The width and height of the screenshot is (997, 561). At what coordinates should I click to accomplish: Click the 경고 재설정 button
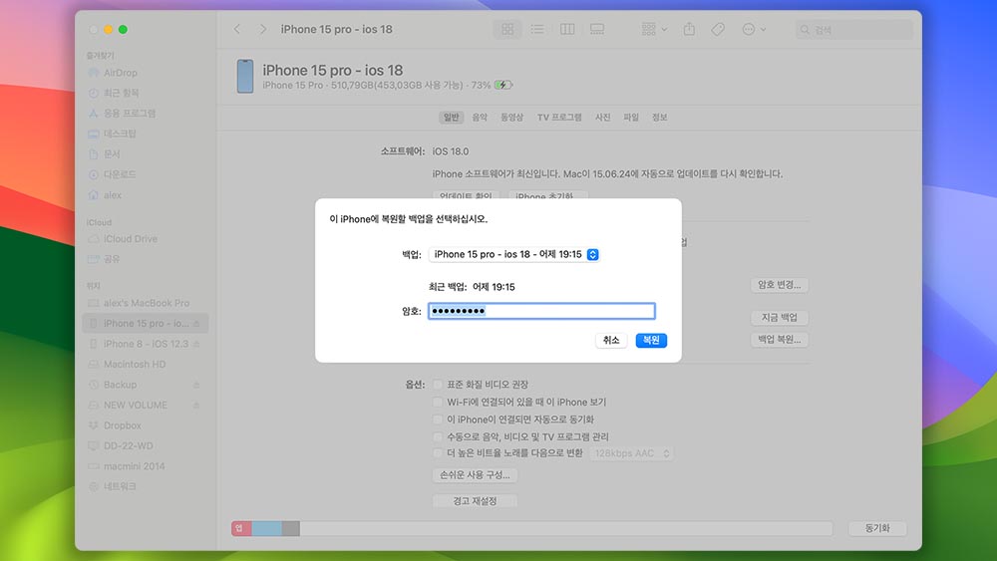click(x=475, y=500)
